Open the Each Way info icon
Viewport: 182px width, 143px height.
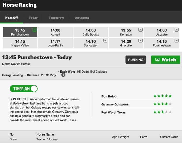(x=63, y=75)
